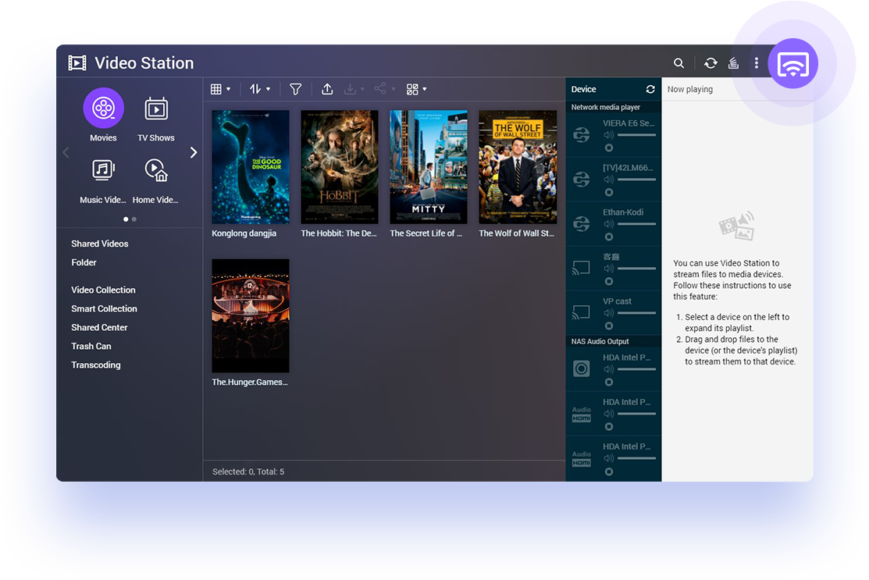Open the sort order dropdown
The height and width of the screenshot is (580, 869).
pos(259,89)
